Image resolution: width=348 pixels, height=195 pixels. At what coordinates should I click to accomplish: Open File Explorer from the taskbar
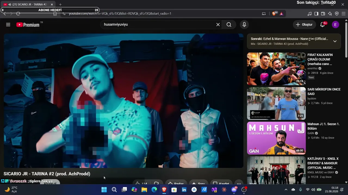[x=144, y=190]
